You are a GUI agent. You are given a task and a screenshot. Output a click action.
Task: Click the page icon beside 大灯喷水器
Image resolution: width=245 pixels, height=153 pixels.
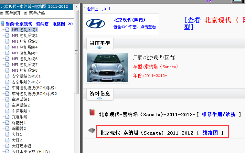click(x=7, y=146)
